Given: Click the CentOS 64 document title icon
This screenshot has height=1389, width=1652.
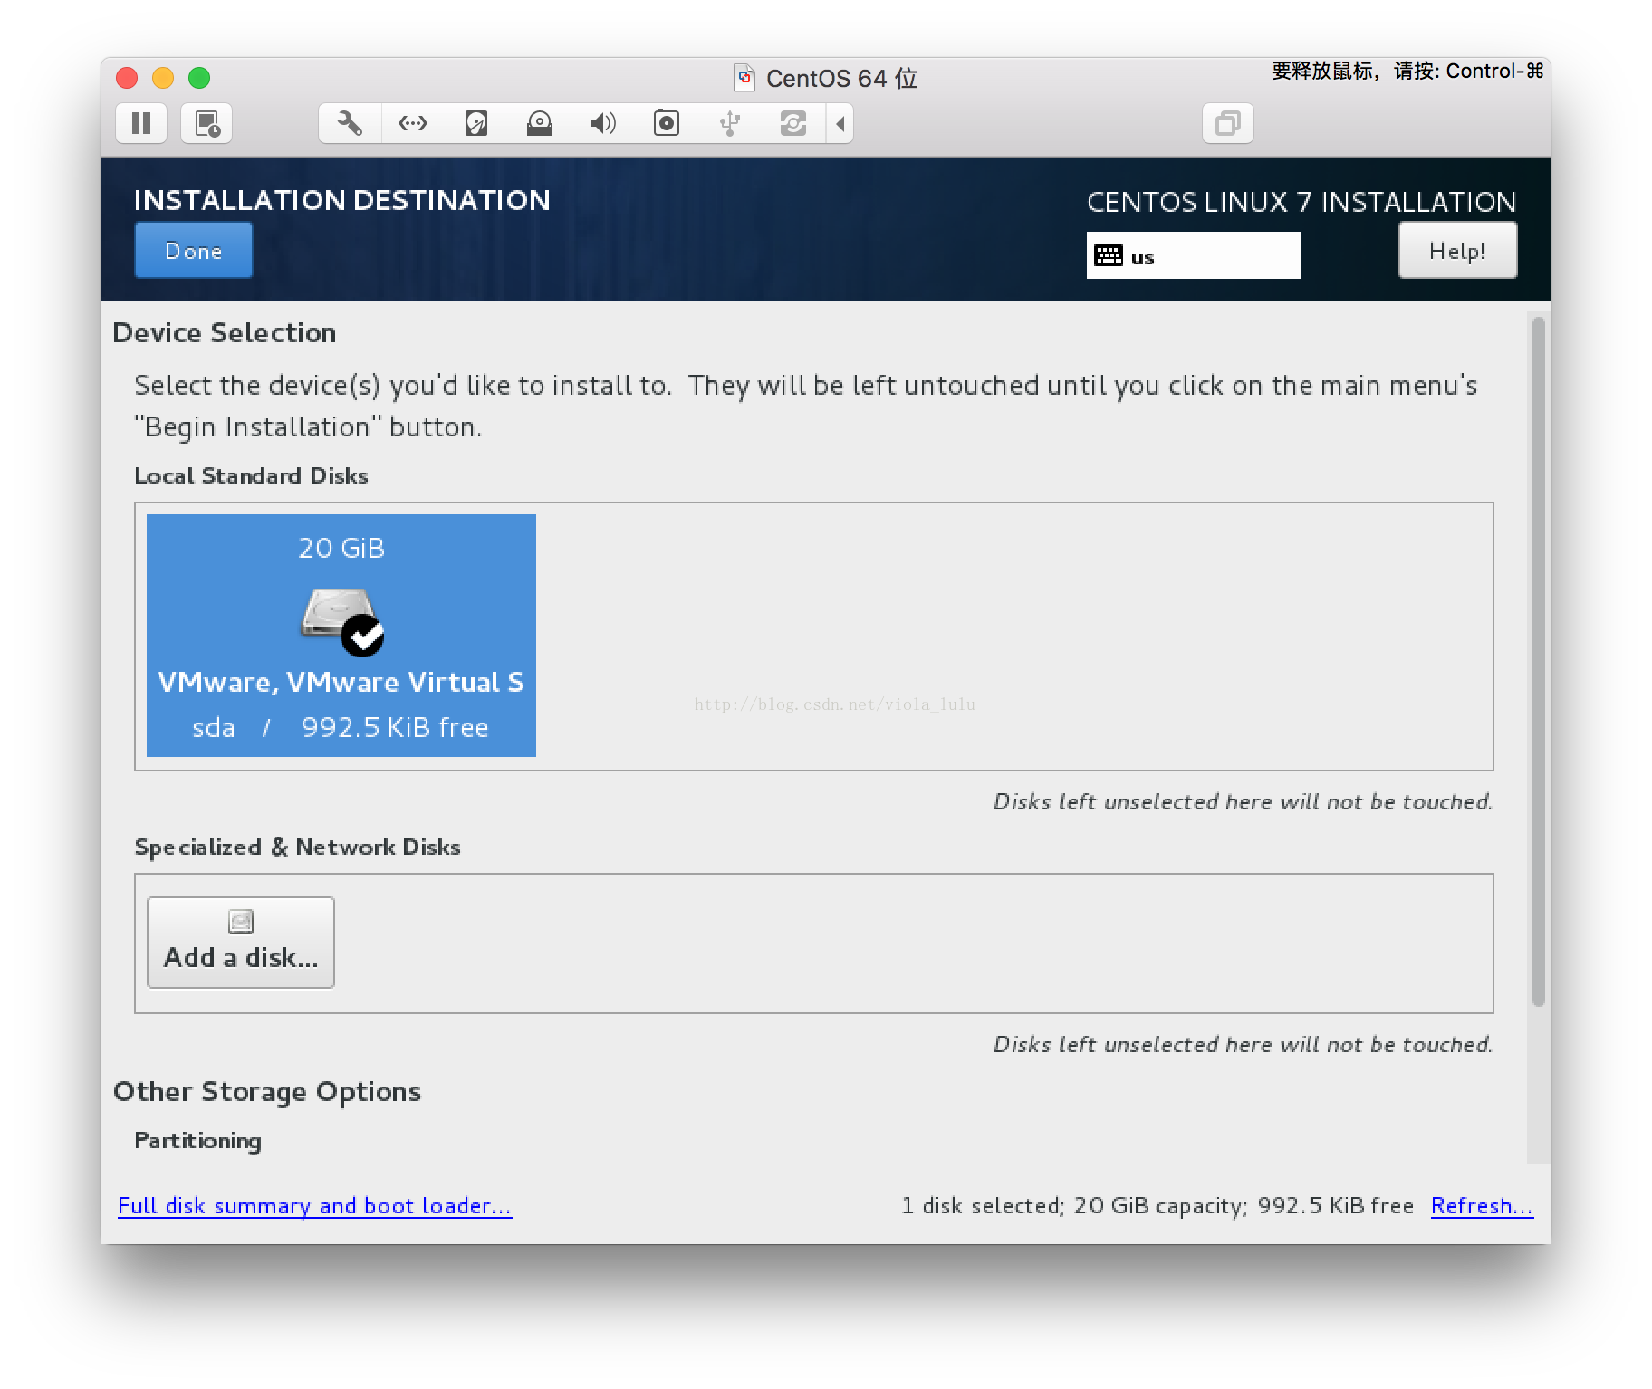Looking at the screenshot, I should point(744,78).
